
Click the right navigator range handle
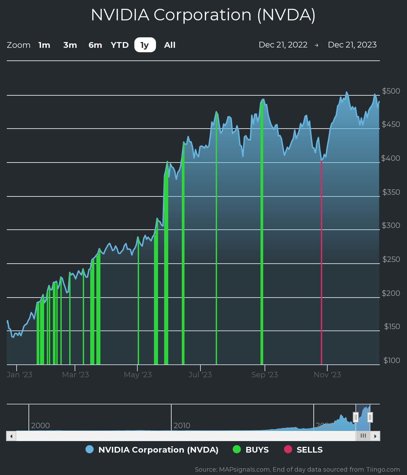tap(370, 417)
